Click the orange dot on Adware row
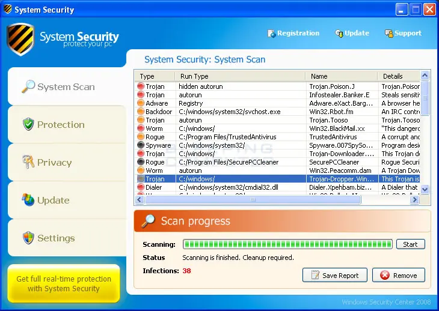This screenshot has width=439, height=311. point(141,103)
